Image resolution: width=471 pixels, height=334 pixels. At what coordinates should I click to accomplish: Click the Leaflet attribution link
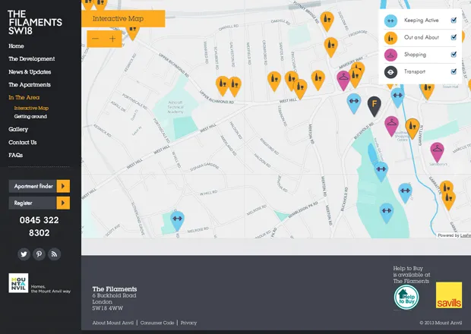click(x=465, y=235)
